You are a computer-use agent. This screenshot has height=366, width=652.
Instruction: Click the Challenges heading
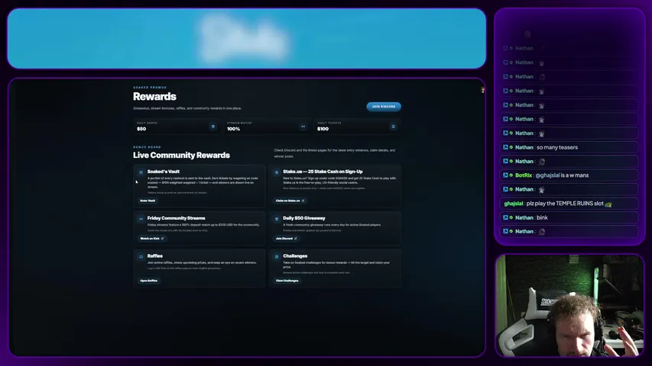click(295, 256)
